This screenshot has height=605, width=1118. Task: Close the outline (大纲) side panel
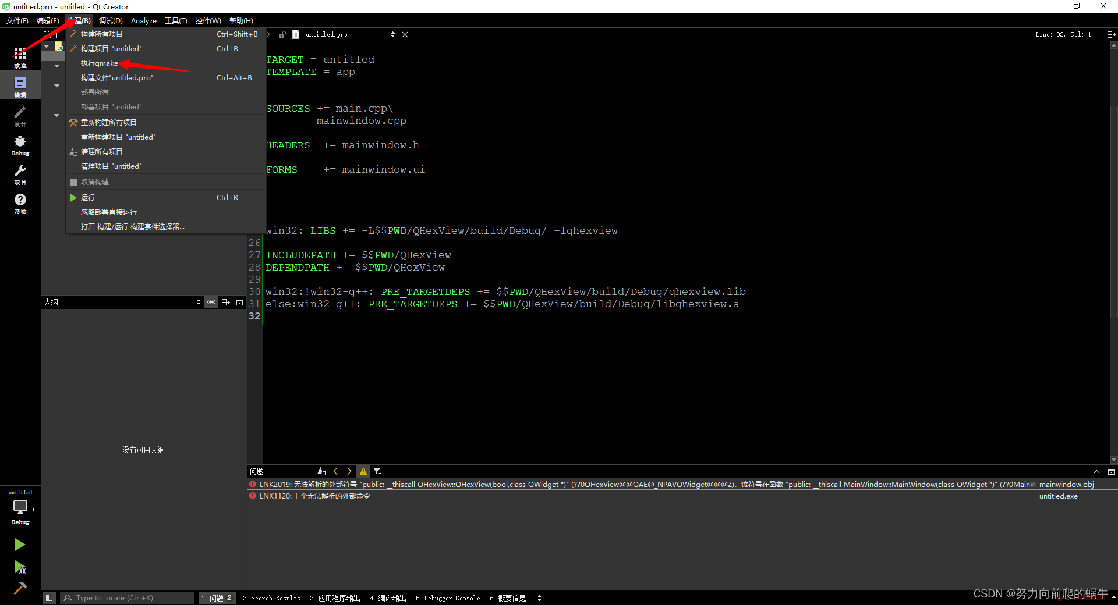pos(239,302)
